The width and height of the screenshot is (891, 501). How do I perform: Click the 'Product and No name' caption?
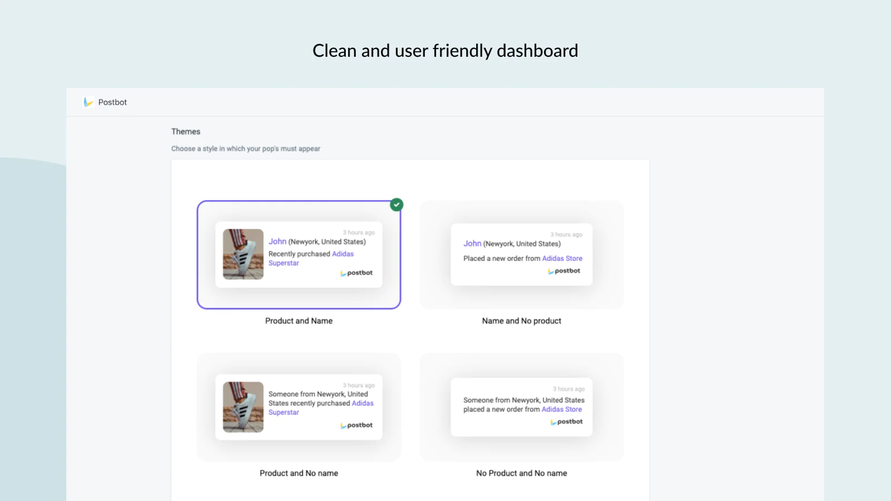pyautogui.click(x=299, y=473)
